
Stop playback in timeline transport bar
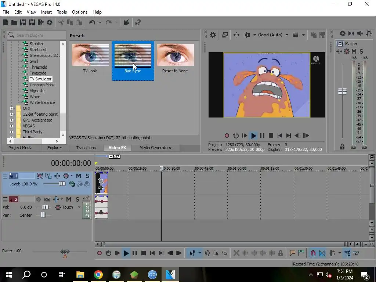click(144, 253)
